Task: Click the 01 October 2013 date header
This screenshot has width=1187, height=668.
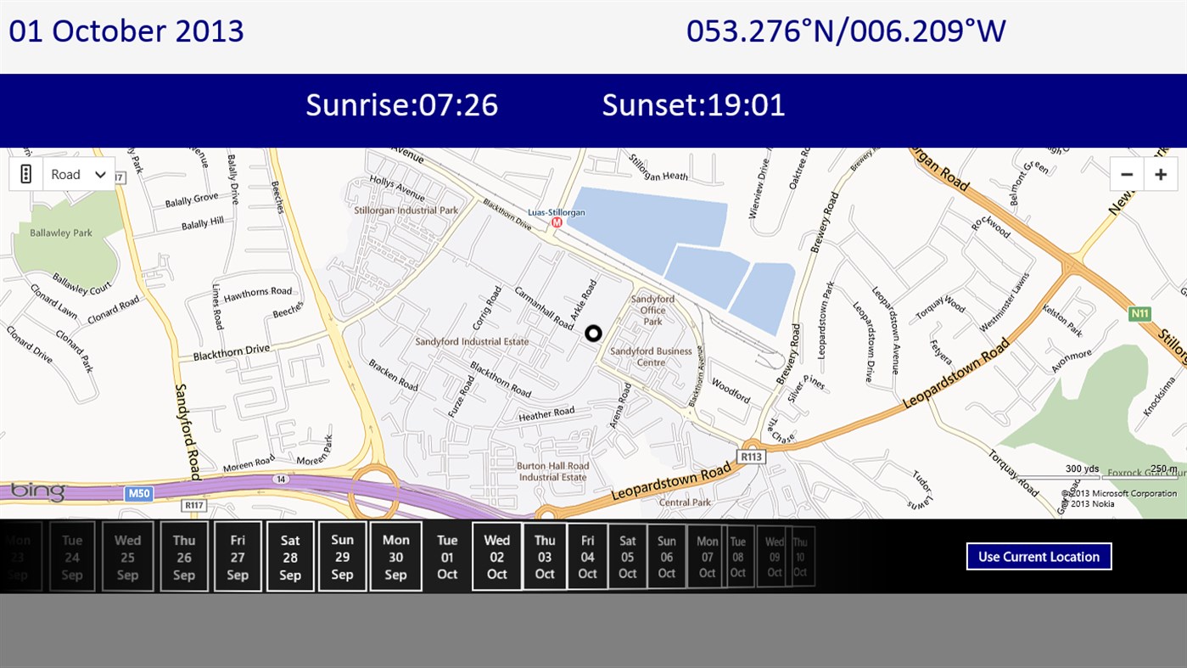Action: [x=126, y=31]
